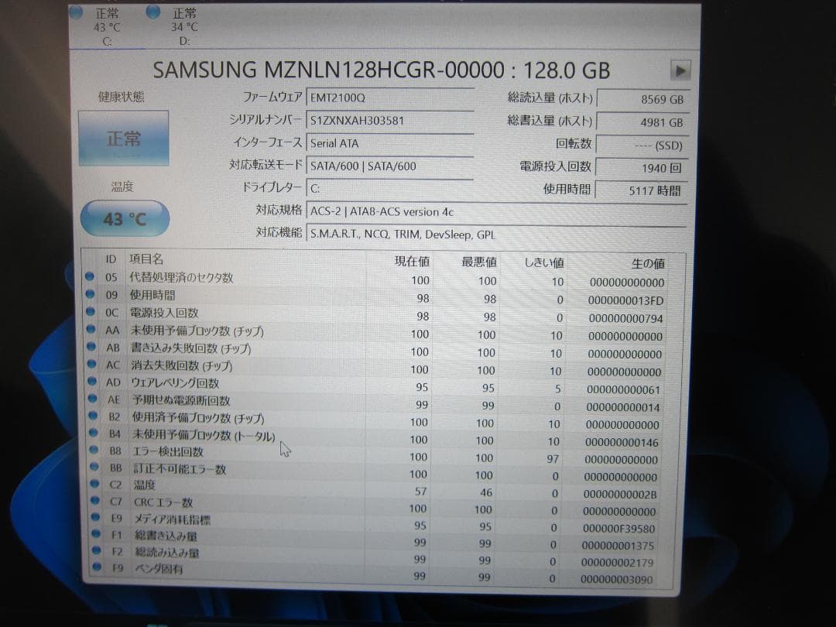Click power on hours 5117 時間
Screen dimensions: 836x627
point(642,190)
